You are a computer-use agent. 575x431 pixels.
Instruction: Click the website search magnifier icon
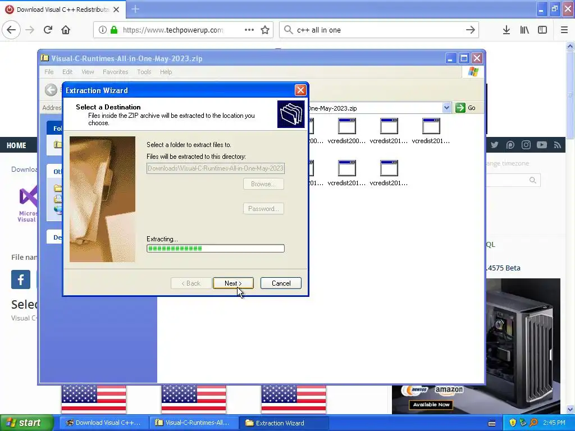point(532,180)
